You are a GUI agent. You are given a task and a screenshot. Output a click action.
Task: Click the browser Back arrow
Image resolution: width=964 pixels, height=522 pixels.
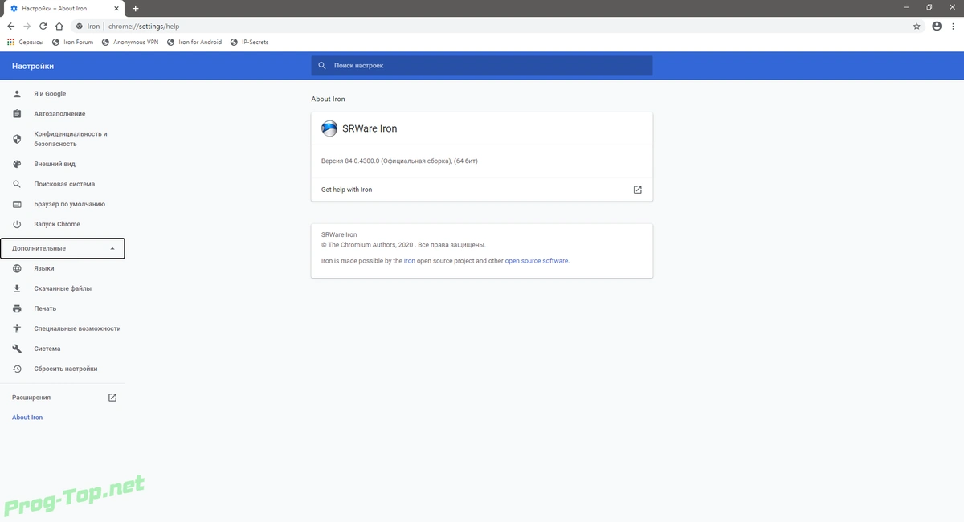pyautogui.click(x=10, y=26)
